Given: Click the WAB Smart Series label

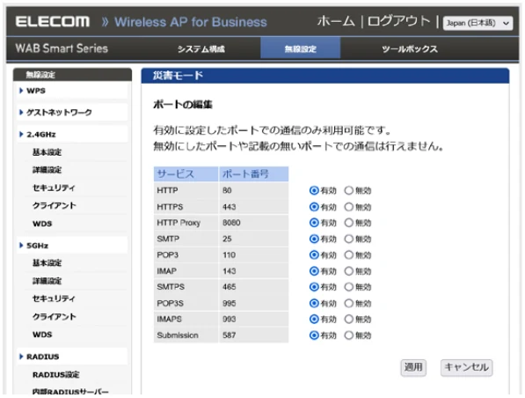Looking at the screenshot, I should [x=62, y=48].
